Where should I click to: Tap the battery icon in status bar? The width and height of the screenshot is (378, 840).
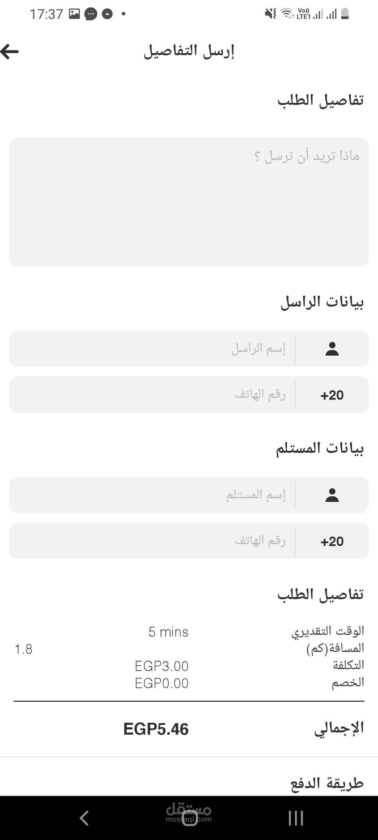(x=345, y=14)
